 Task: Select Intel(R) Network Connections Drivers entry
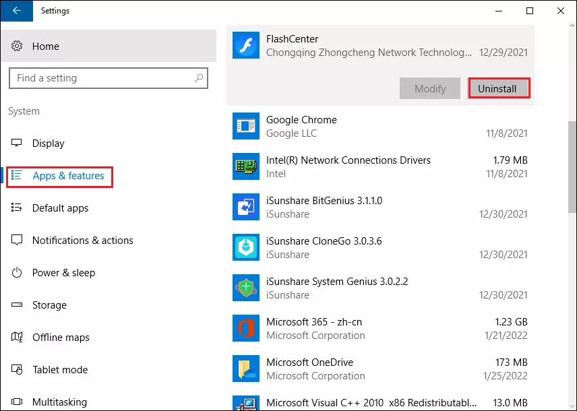point(380,166)
